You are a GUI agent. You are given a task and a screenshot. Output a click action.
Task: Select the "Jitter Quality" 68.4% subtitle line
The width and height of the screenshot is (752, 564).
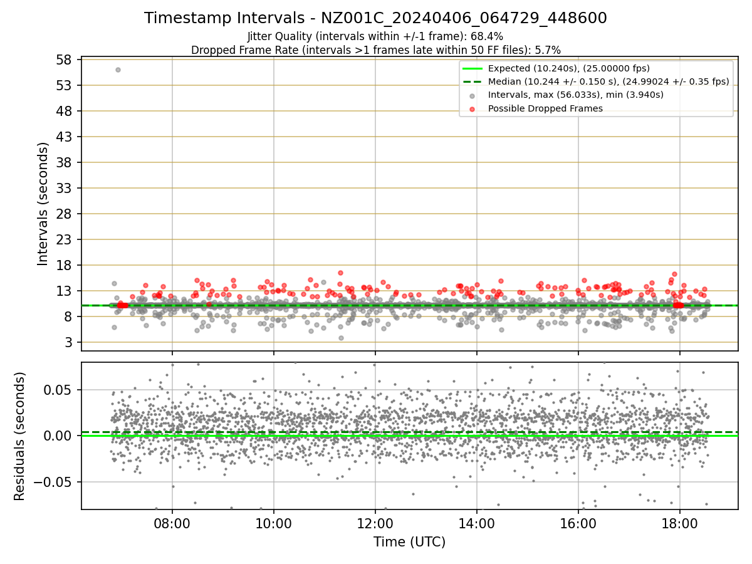pyautogui.click(x=375, y=36)
